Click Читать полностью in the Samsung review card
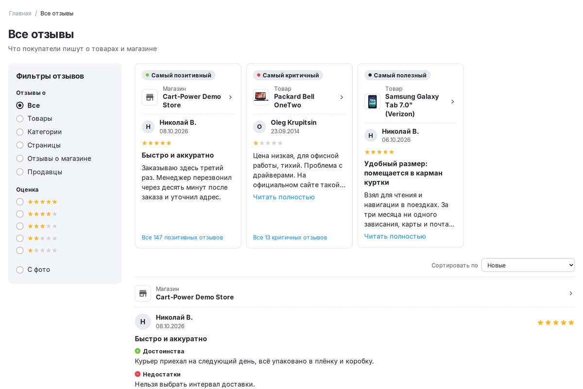Viewport: 583px width, 389px height. pyautogui.click(x=395, y=236)
